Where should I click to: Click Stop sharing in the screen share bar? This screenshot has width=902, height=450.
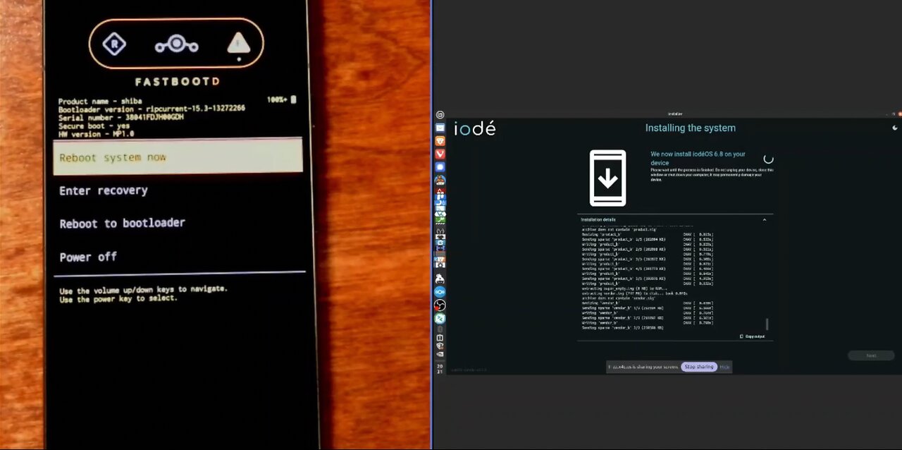[699, 367]
